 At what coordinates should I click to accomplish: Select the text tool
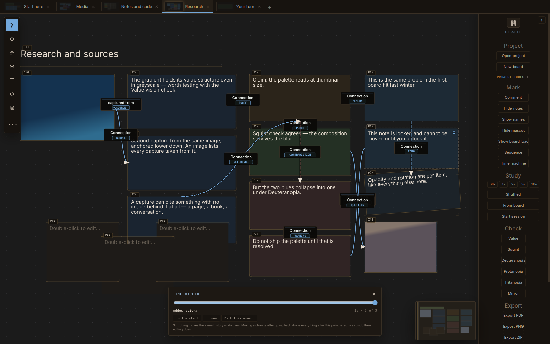[12, 80]
